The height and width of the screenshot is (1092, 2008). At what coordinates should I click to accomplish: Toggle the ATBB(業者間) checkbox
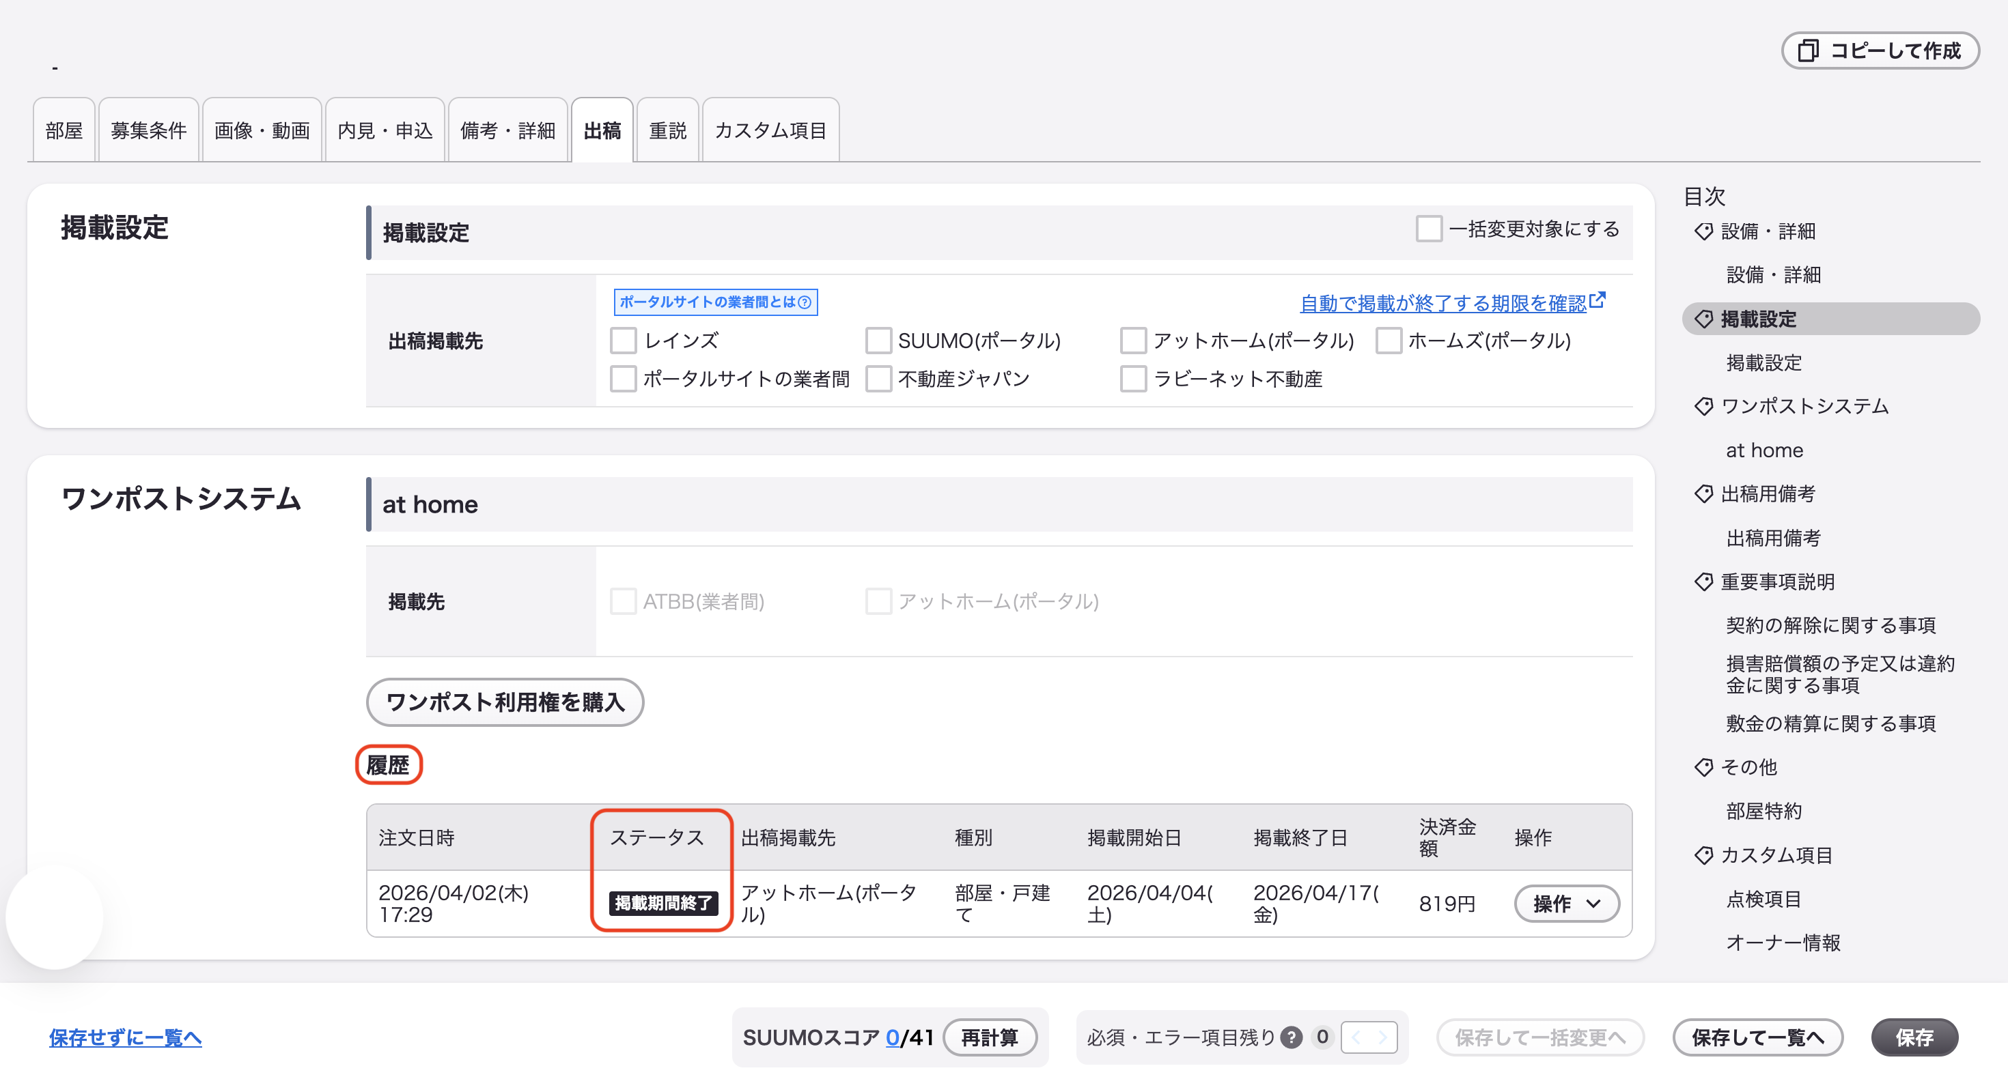[623, 601]
